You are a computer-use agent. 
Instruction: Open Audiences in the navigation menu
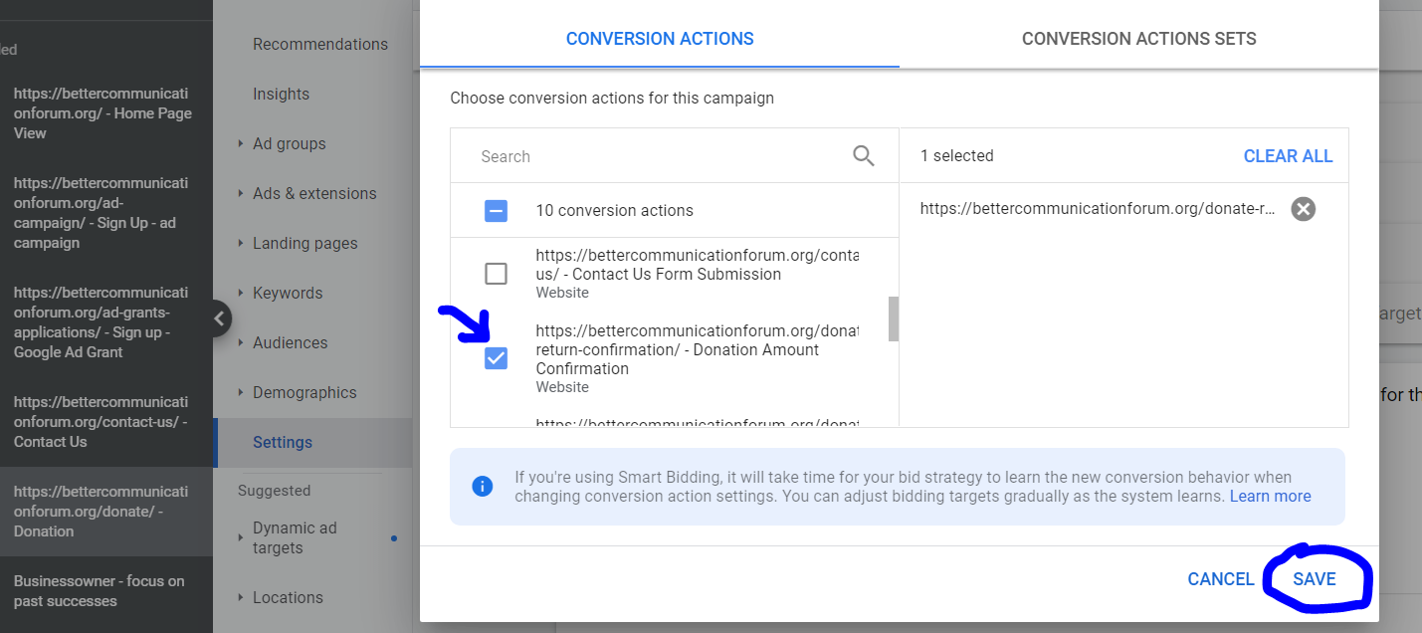click(x=290, y=342)
